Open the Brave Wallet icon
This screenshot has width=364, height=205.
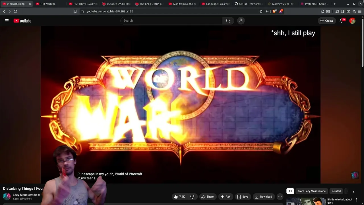click(x=348, y=11)
